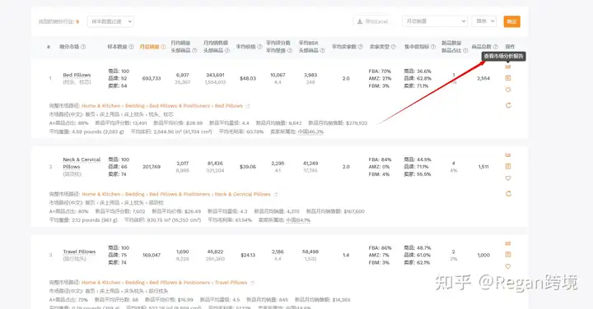The image size is (593, 309).
Task: Click the 导出Excel export button
Action: [x=373, y=21]
